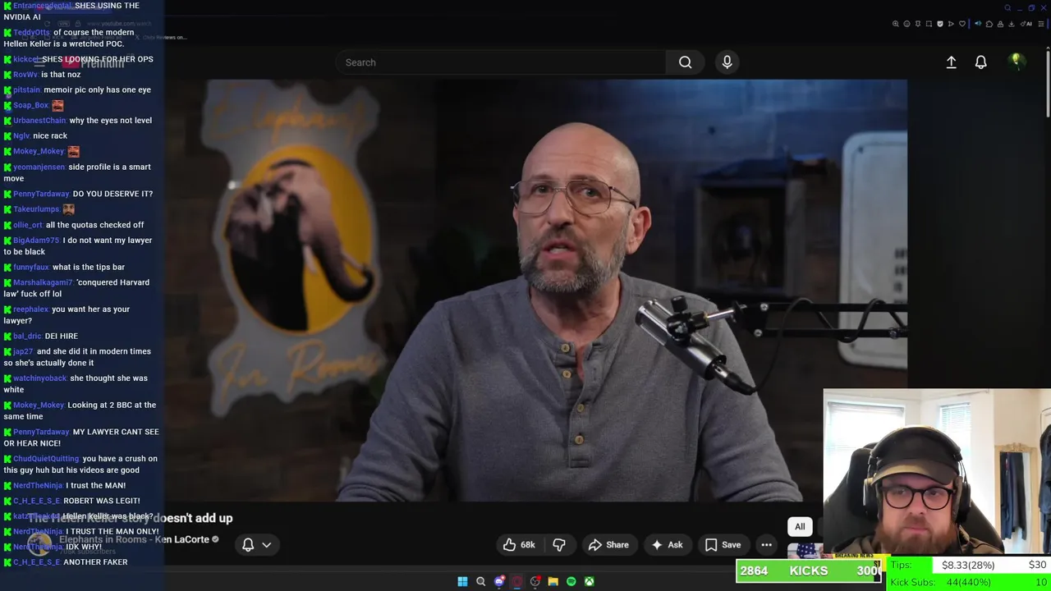
Task: Click the Ask AI button
Action: click(x=667, y=544)
